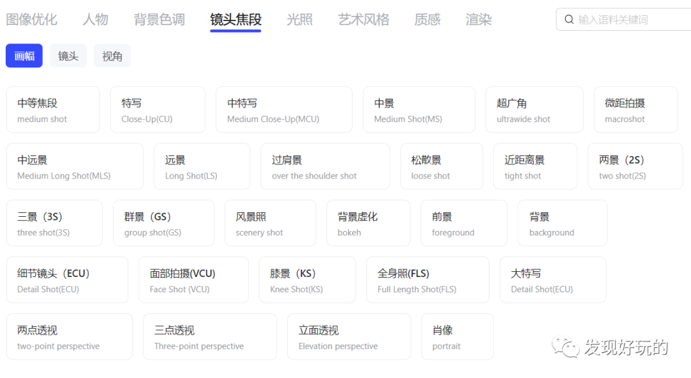Open the 人物 tab

[x=95, y=20]
